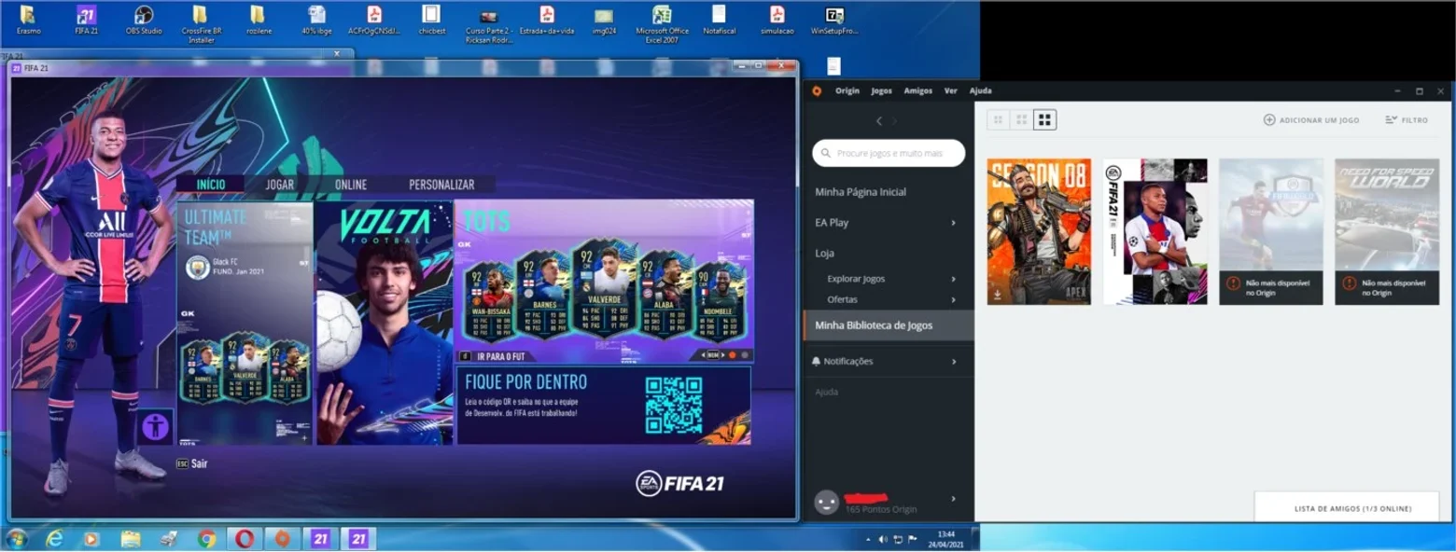Open the FIFA 21 desktop shortcut
This screenshot has width=1456, height=552.
pos(86,20)
